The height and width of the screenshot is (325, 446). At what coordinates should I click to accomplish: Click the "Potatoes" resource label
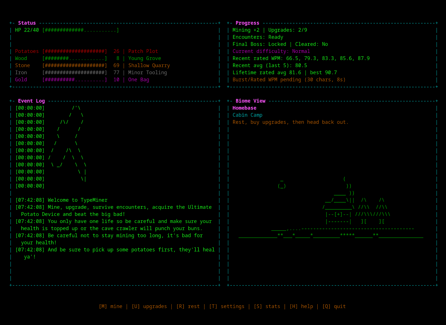(27, 51)
